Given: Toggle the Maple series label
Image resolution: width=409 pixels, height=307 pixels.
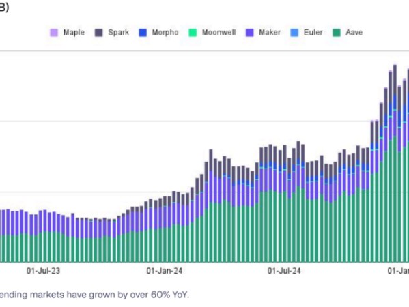Looking at the screenshot, I should coord(74,33).
